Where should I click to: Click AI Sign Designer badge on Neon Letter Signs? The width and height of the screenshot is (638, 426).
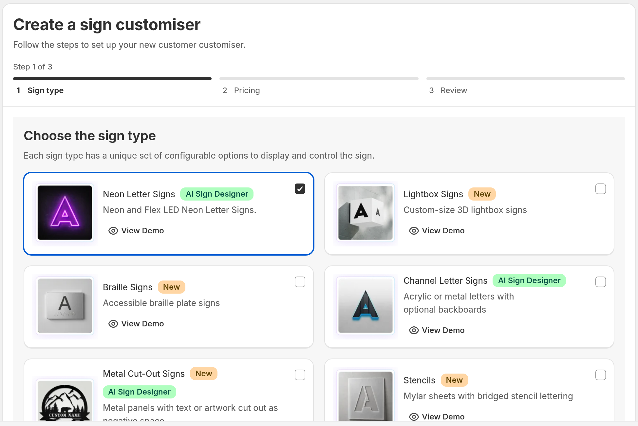click(217, 194)
